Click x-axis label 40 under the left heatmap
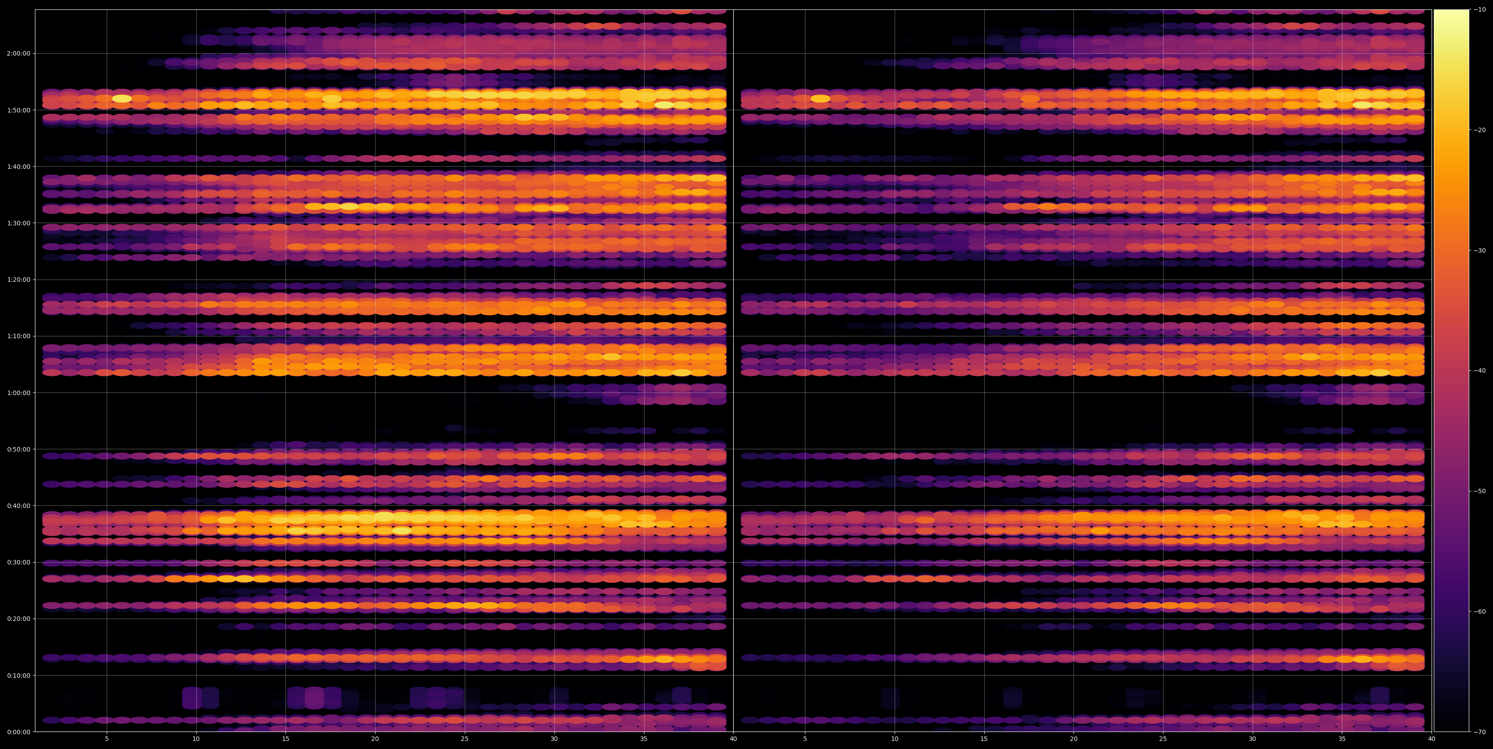Screen dimensions: 1493x749 (x=733, y=739)
